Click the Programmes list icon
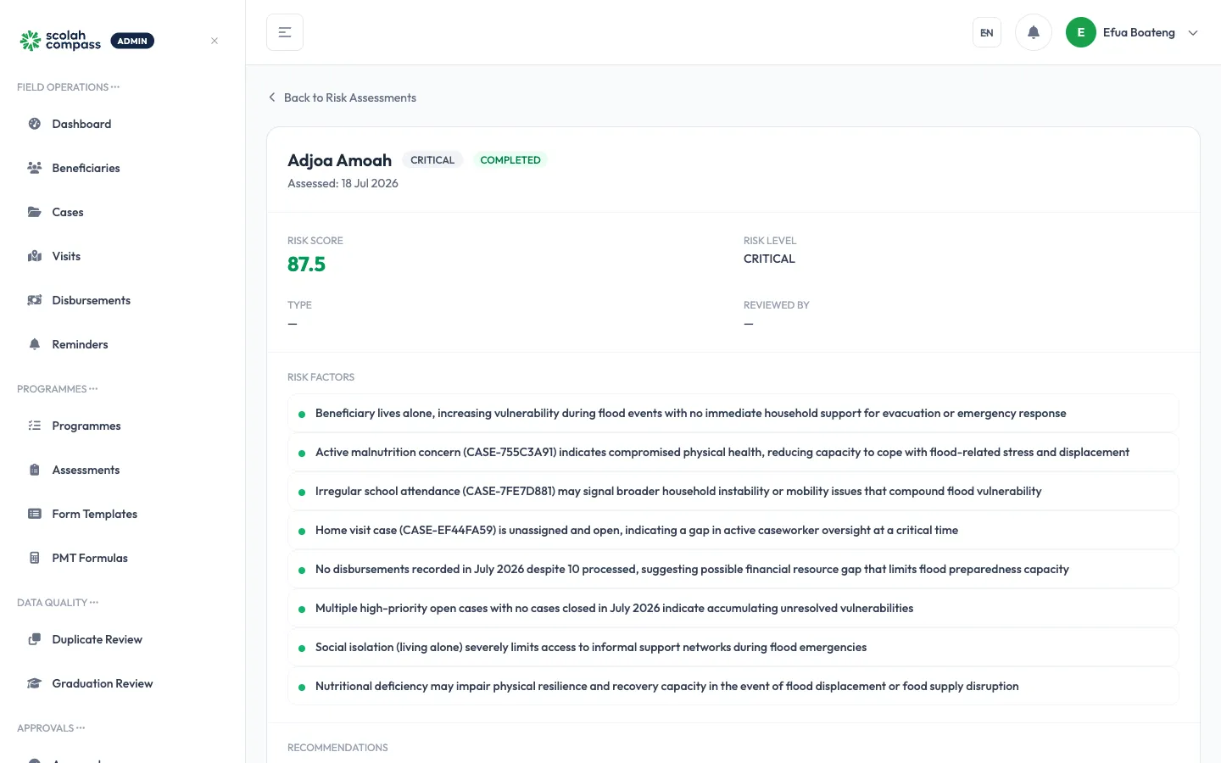 pyautogui.click(x=35, y=426)
